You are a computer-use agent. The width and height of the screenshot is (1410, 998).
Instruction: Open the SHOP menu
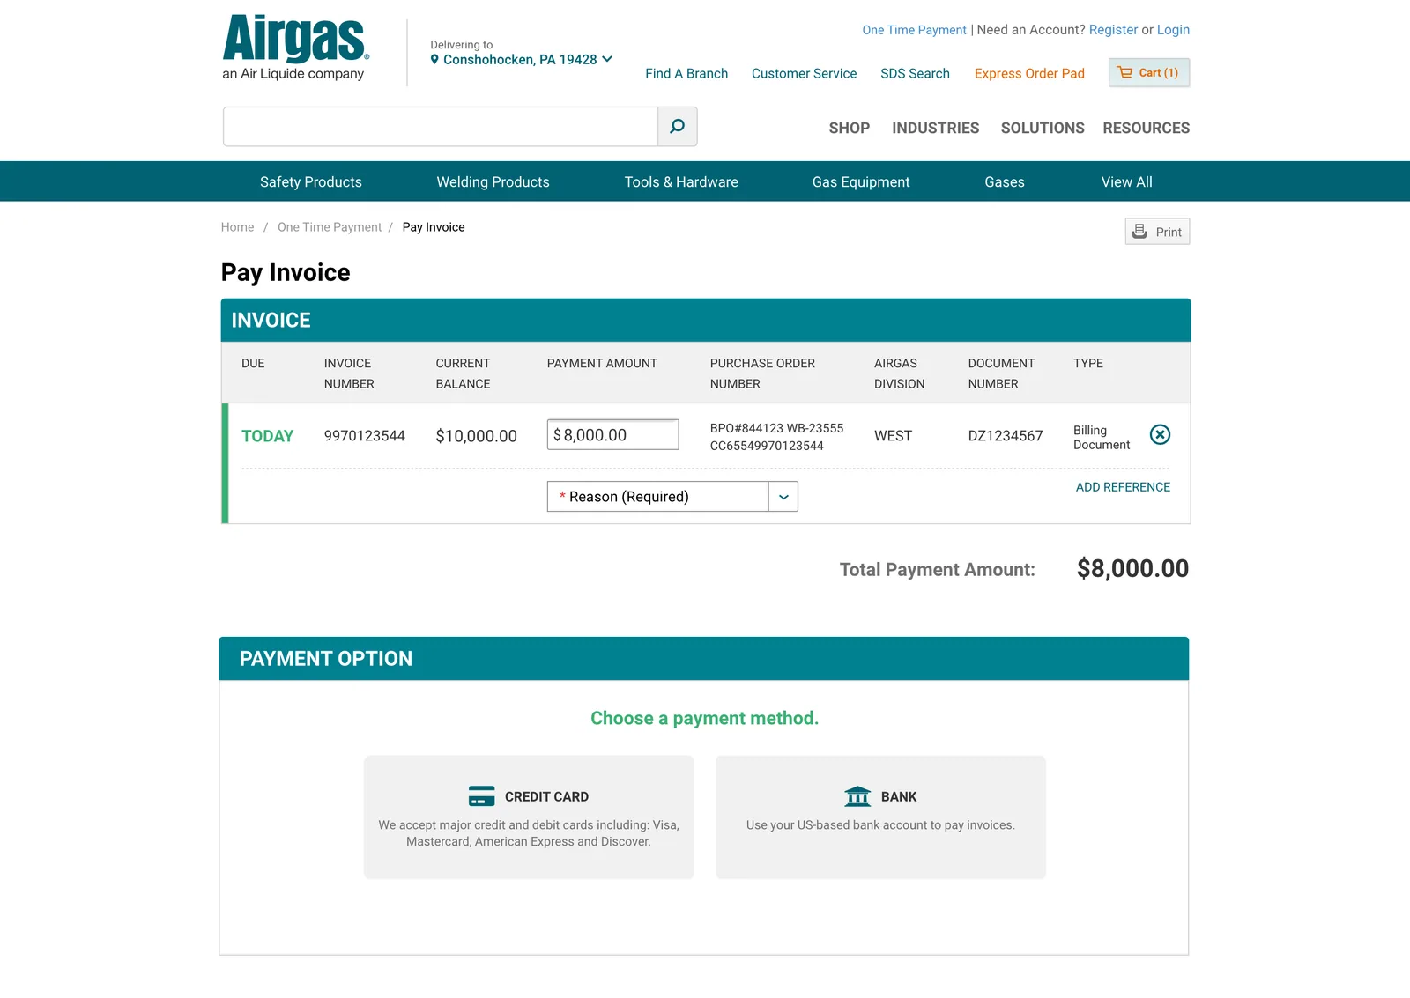pos(850,128)
